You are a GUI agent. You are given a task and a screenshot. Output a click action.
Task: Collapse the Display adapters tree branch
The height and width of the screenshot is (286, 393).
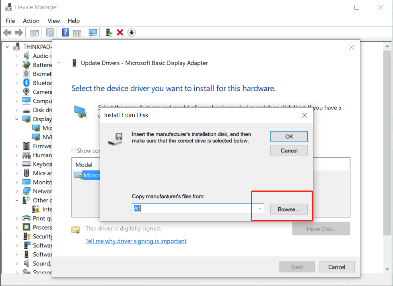point(17,119)
